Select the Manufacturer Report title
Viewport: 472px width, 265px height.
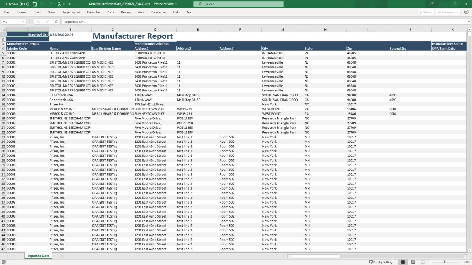tap(133, 36)
